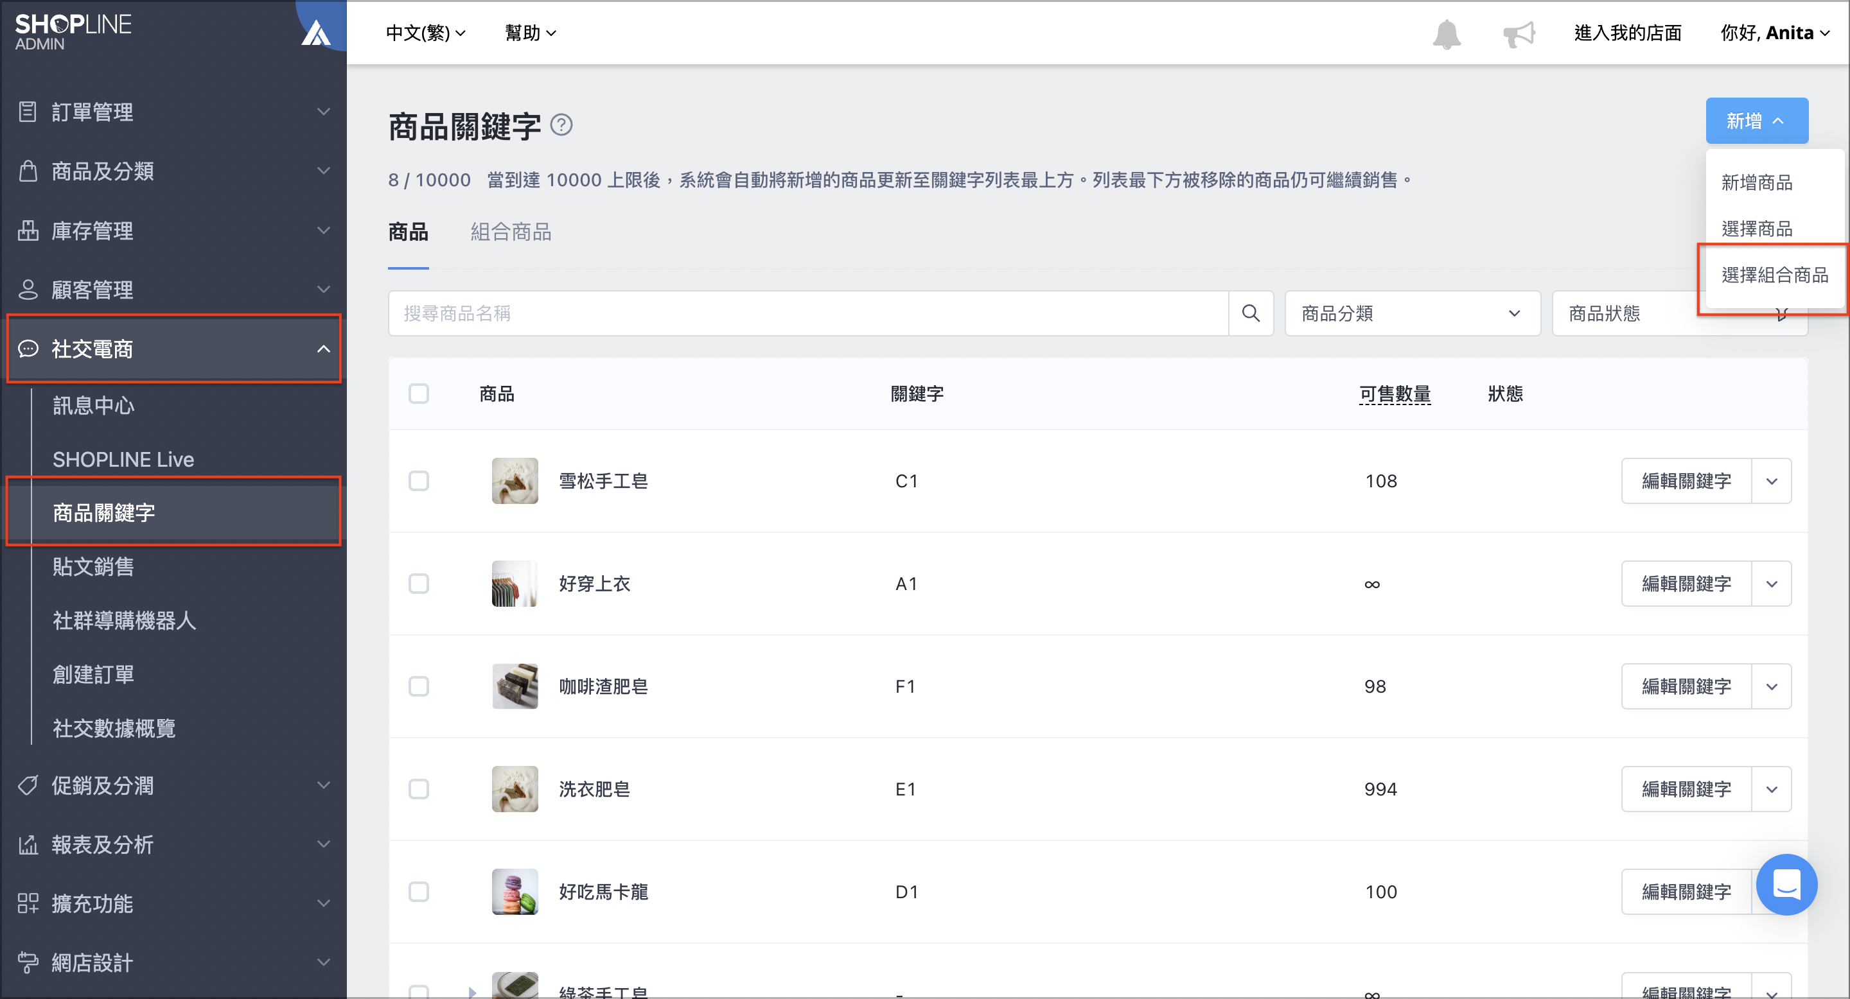Click the 顧客管理 person icon
Image resolution: width=1850 pixels, height=999 pixels.
pyautogui.click(x=27, y=289)
